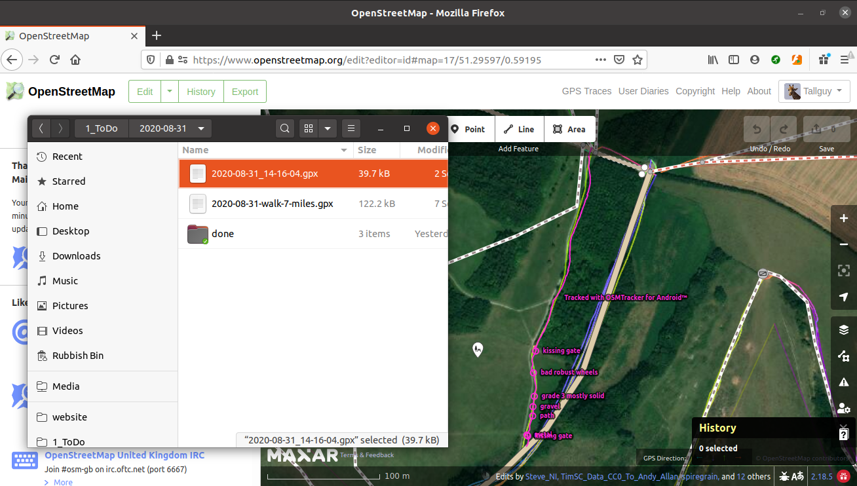Click the OpenStreetMap Edit button

pos(145,92)
